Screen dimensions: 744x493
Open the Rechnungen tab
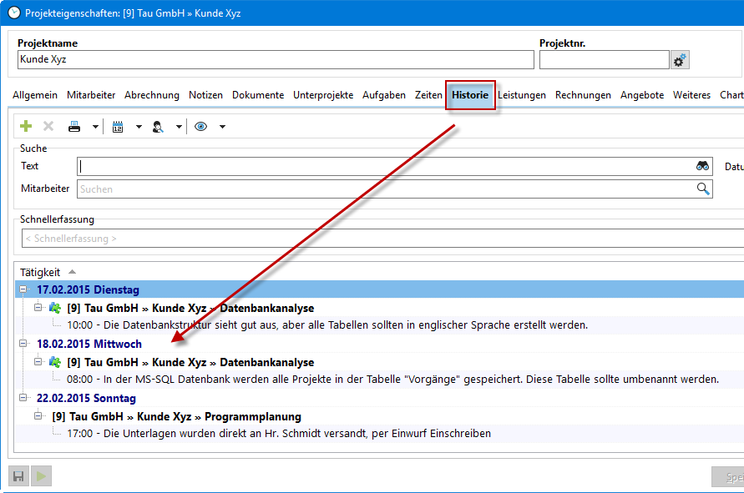click(583, 95)
